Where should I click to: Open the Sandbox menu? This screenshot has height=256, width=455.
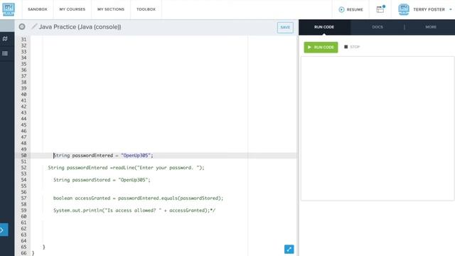38,9
